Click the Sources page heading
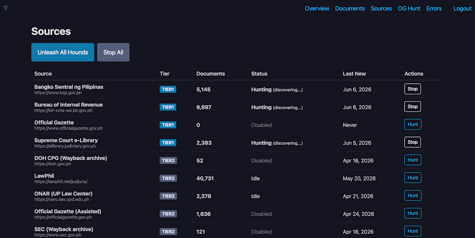Viewport: 475px width, 238px height. pyautogui.click(x=51, y=31)
